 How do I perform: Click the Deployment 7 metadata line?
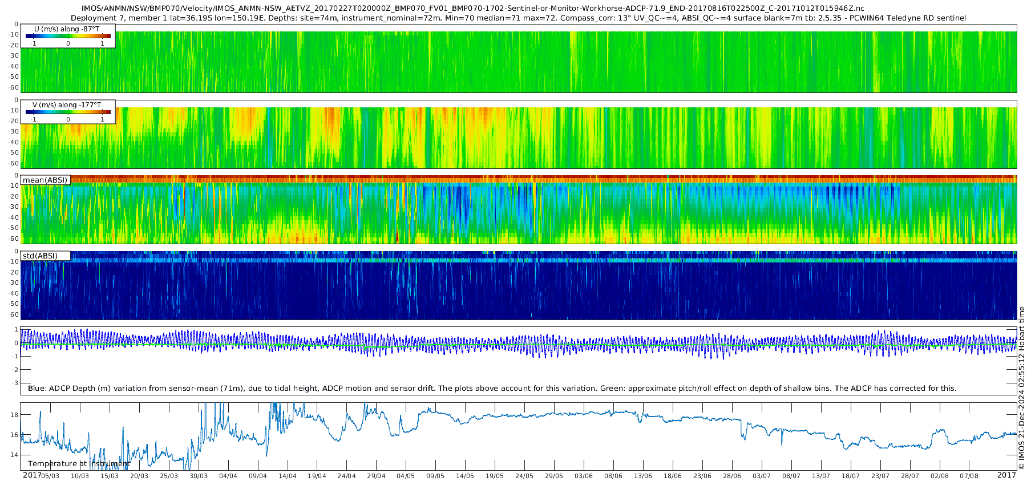(x=518, y=18)
